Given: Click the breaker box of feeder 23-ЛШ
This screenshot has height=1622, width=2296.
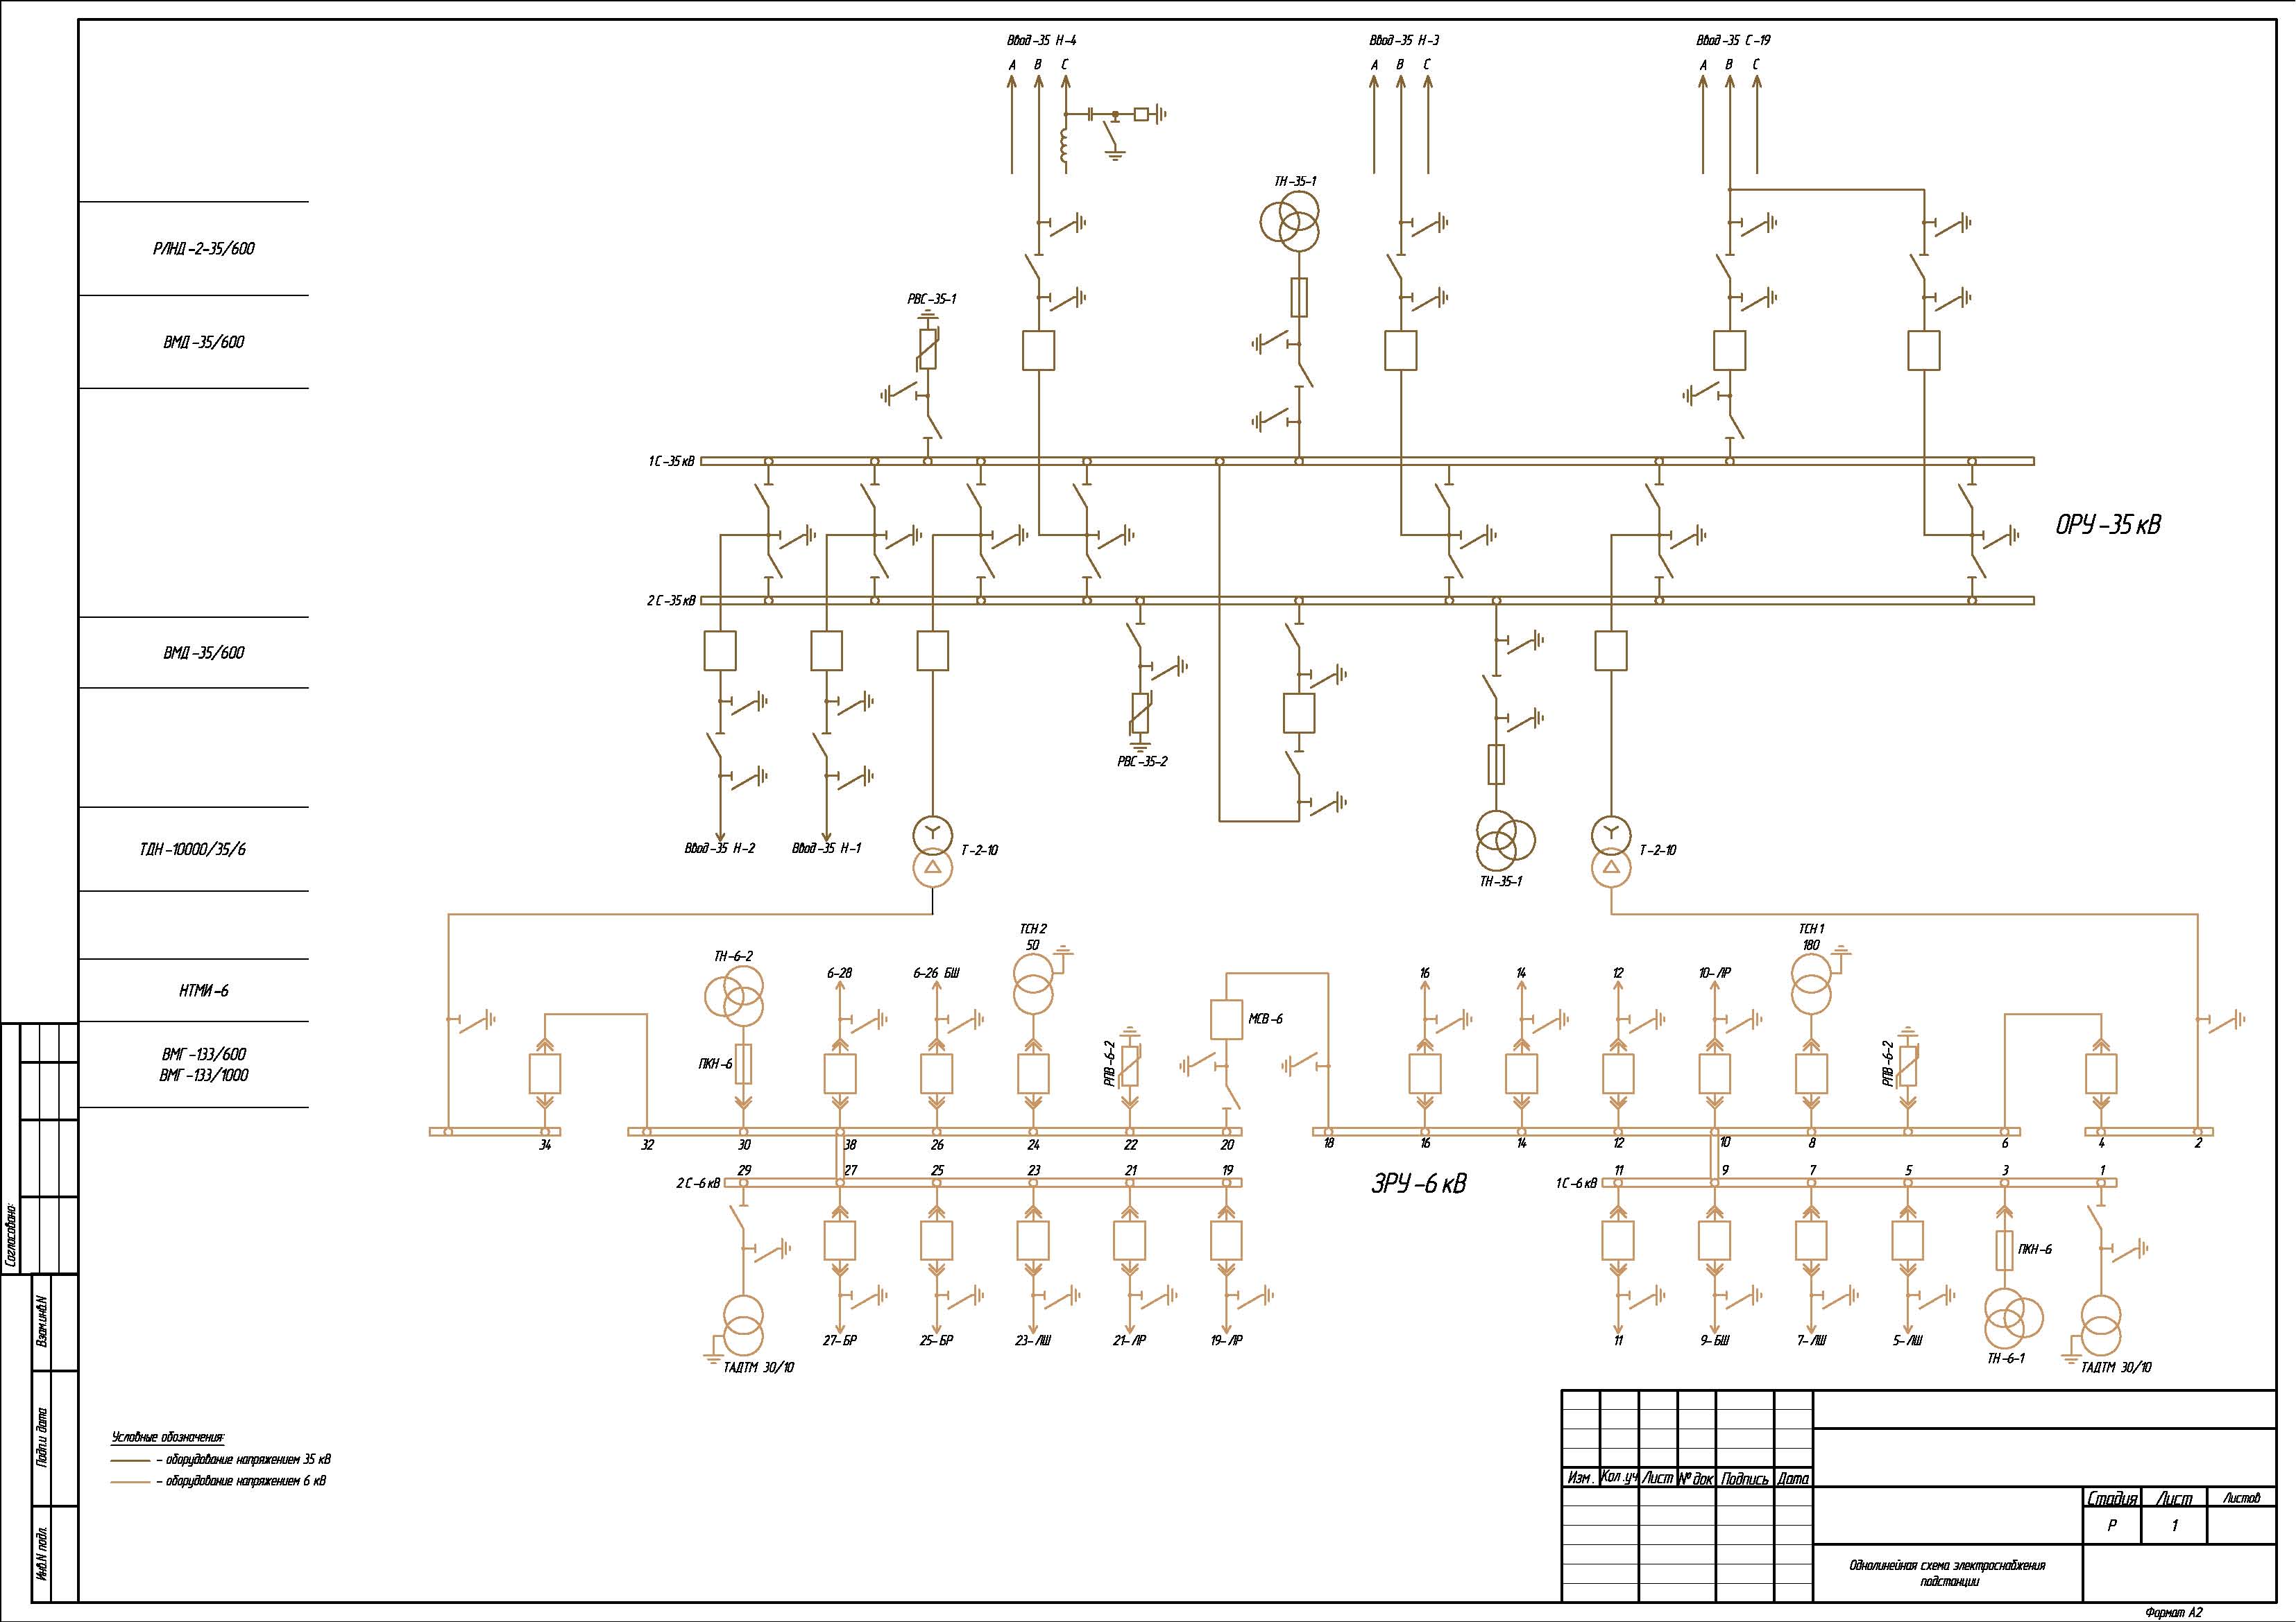Looking at the screenshot, I should (x=1033, y=1240).
